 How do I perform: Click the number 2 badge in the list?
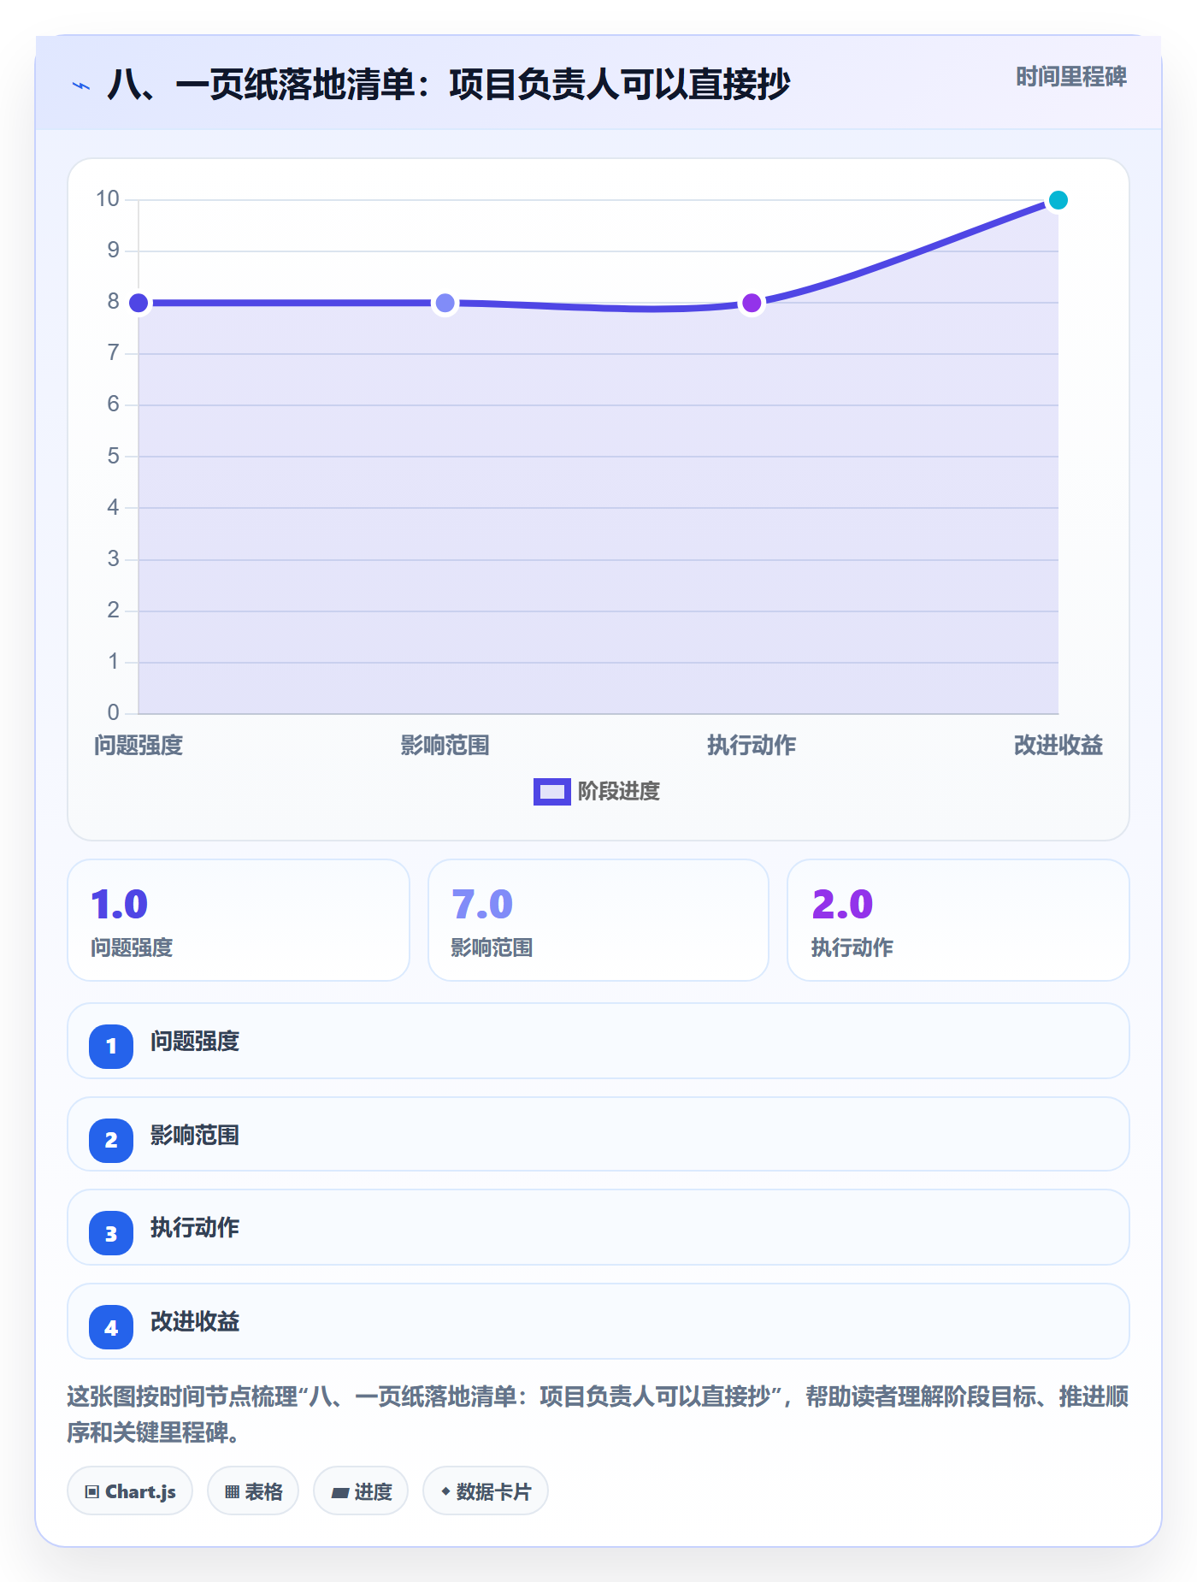(111, 1140)
